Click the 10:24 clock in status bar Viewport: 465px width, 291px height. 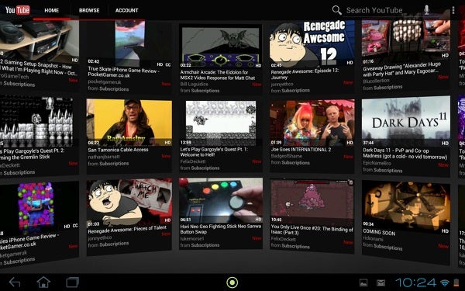[415, 282]
